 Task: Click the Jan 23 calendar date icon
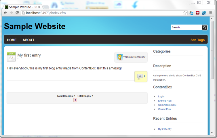point(11,57)
